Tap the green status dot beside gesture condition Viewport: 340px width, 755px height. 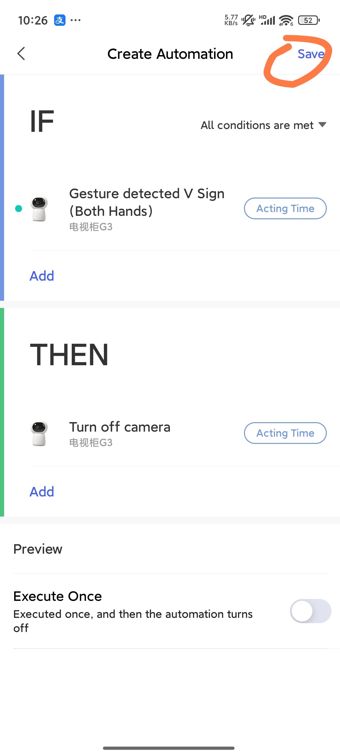pos(19,209)
